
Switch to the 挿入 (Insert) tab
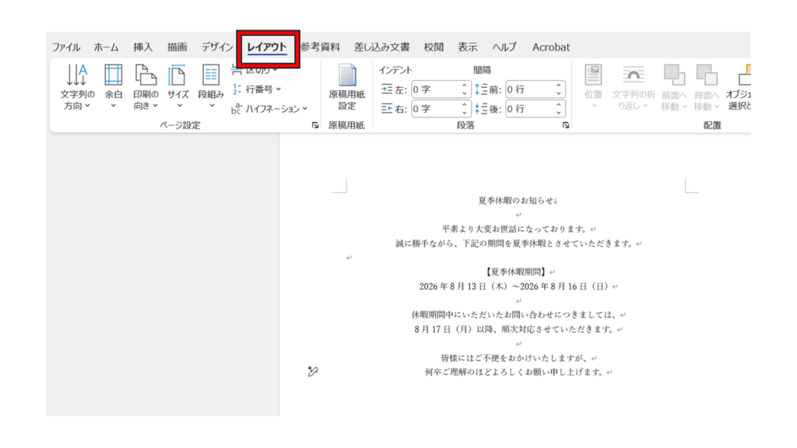point(142,47)
